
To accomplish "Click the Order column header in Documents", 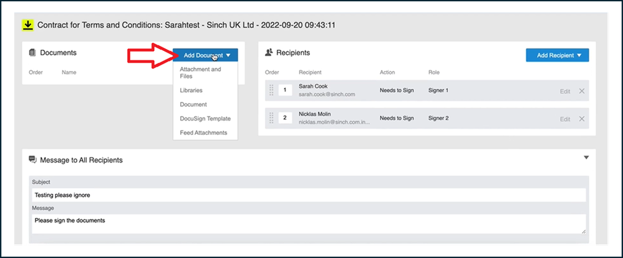I will pyautogui.click(x=36, y=72).
